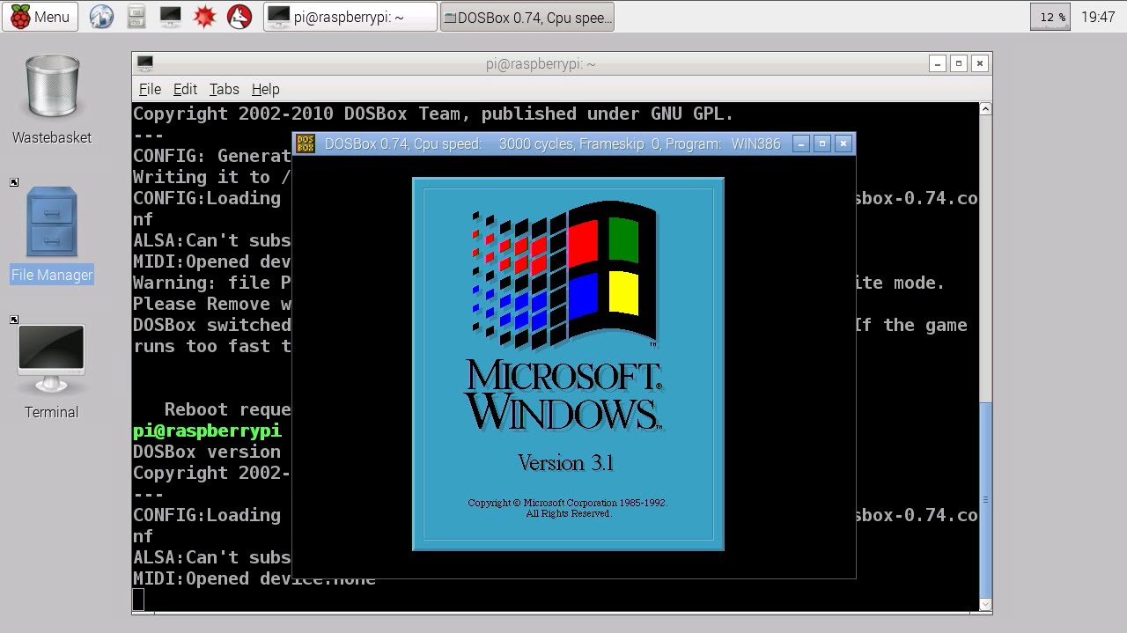
Task: Click the "If the game" terminal text
Action: (x=911, y=325)
